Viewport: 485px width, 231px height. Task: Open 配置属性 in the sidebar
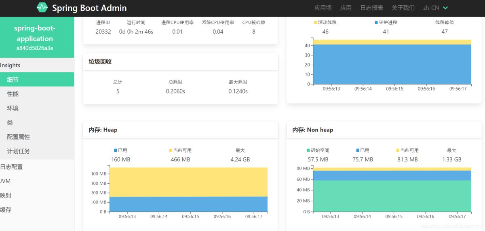click(x=19, y=137)
